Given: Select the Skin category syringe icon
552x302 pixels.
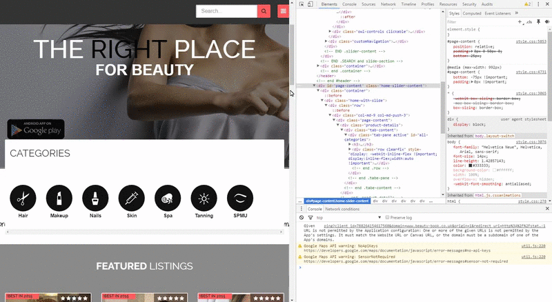Looking at the screenshot, I should coord(132,198).
